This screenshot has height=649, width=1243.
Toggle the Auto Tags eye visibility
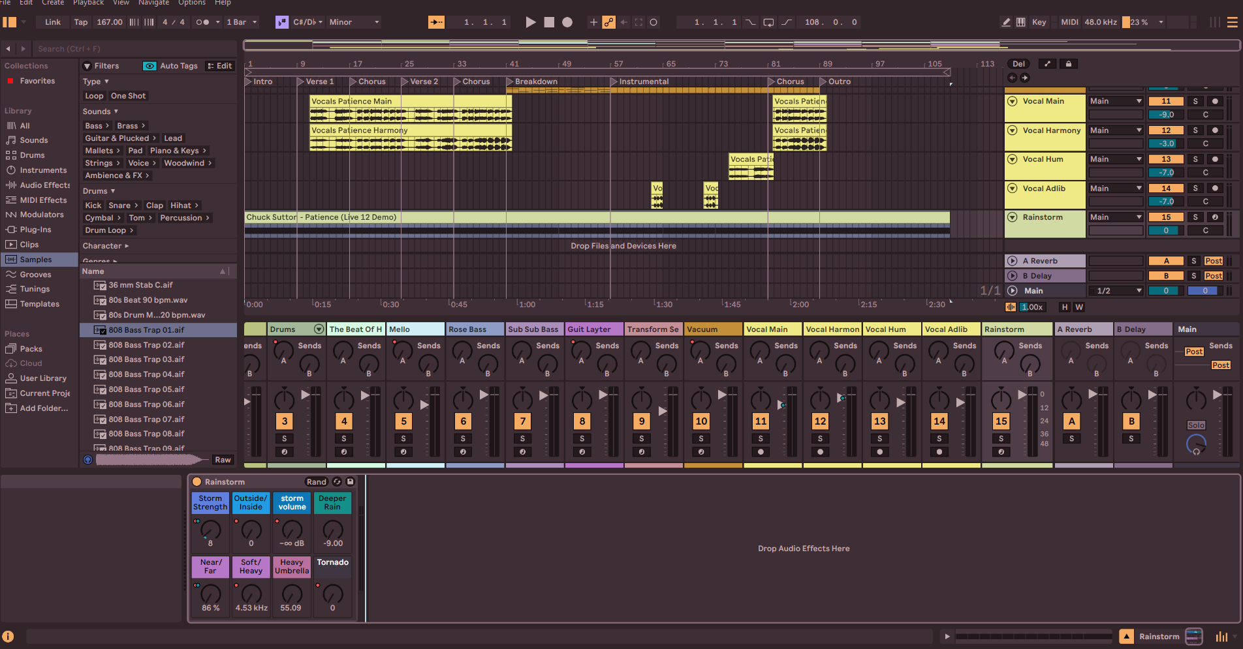149,65
